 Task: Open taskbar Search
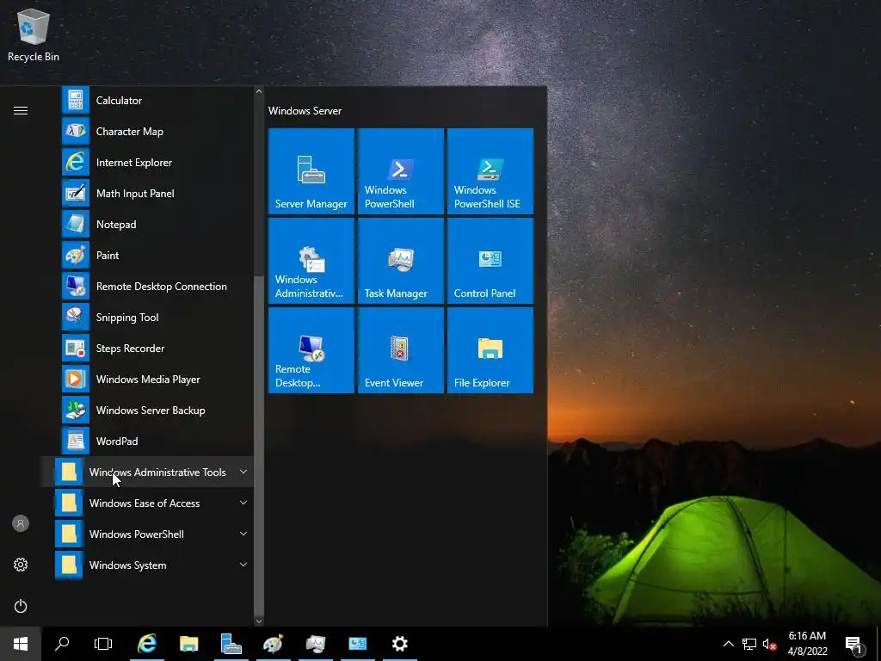click(62, 644)
